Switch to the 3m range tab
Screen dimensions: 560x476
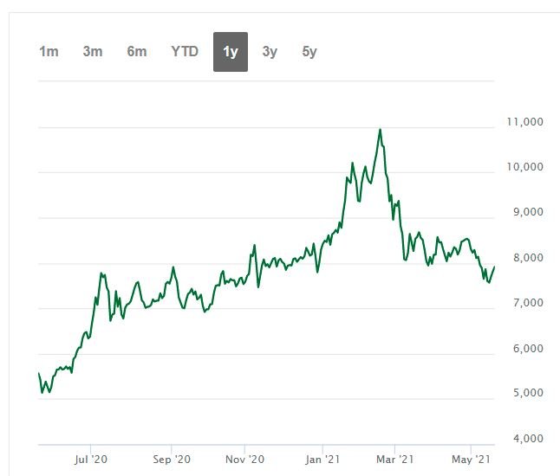(93, 52)
